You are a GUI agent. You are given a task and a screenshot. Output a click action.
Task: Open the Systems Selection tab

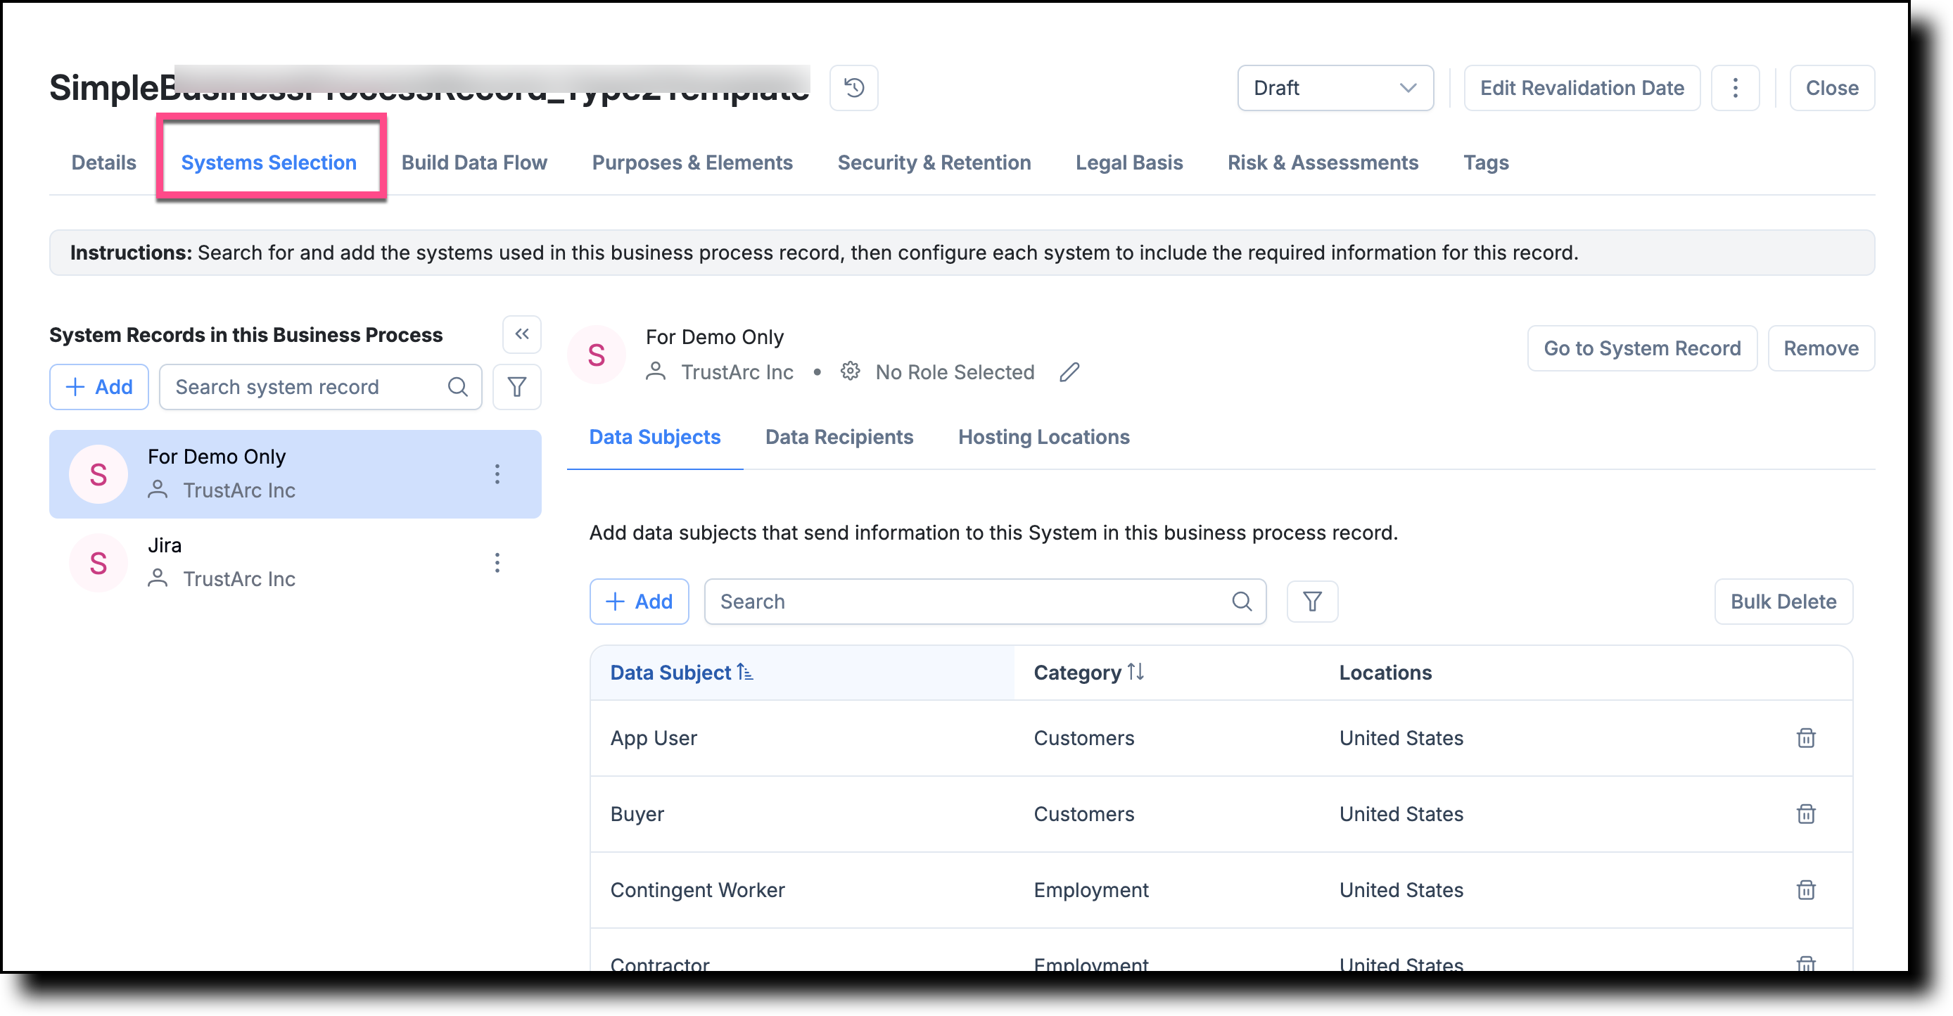(268, 163)
